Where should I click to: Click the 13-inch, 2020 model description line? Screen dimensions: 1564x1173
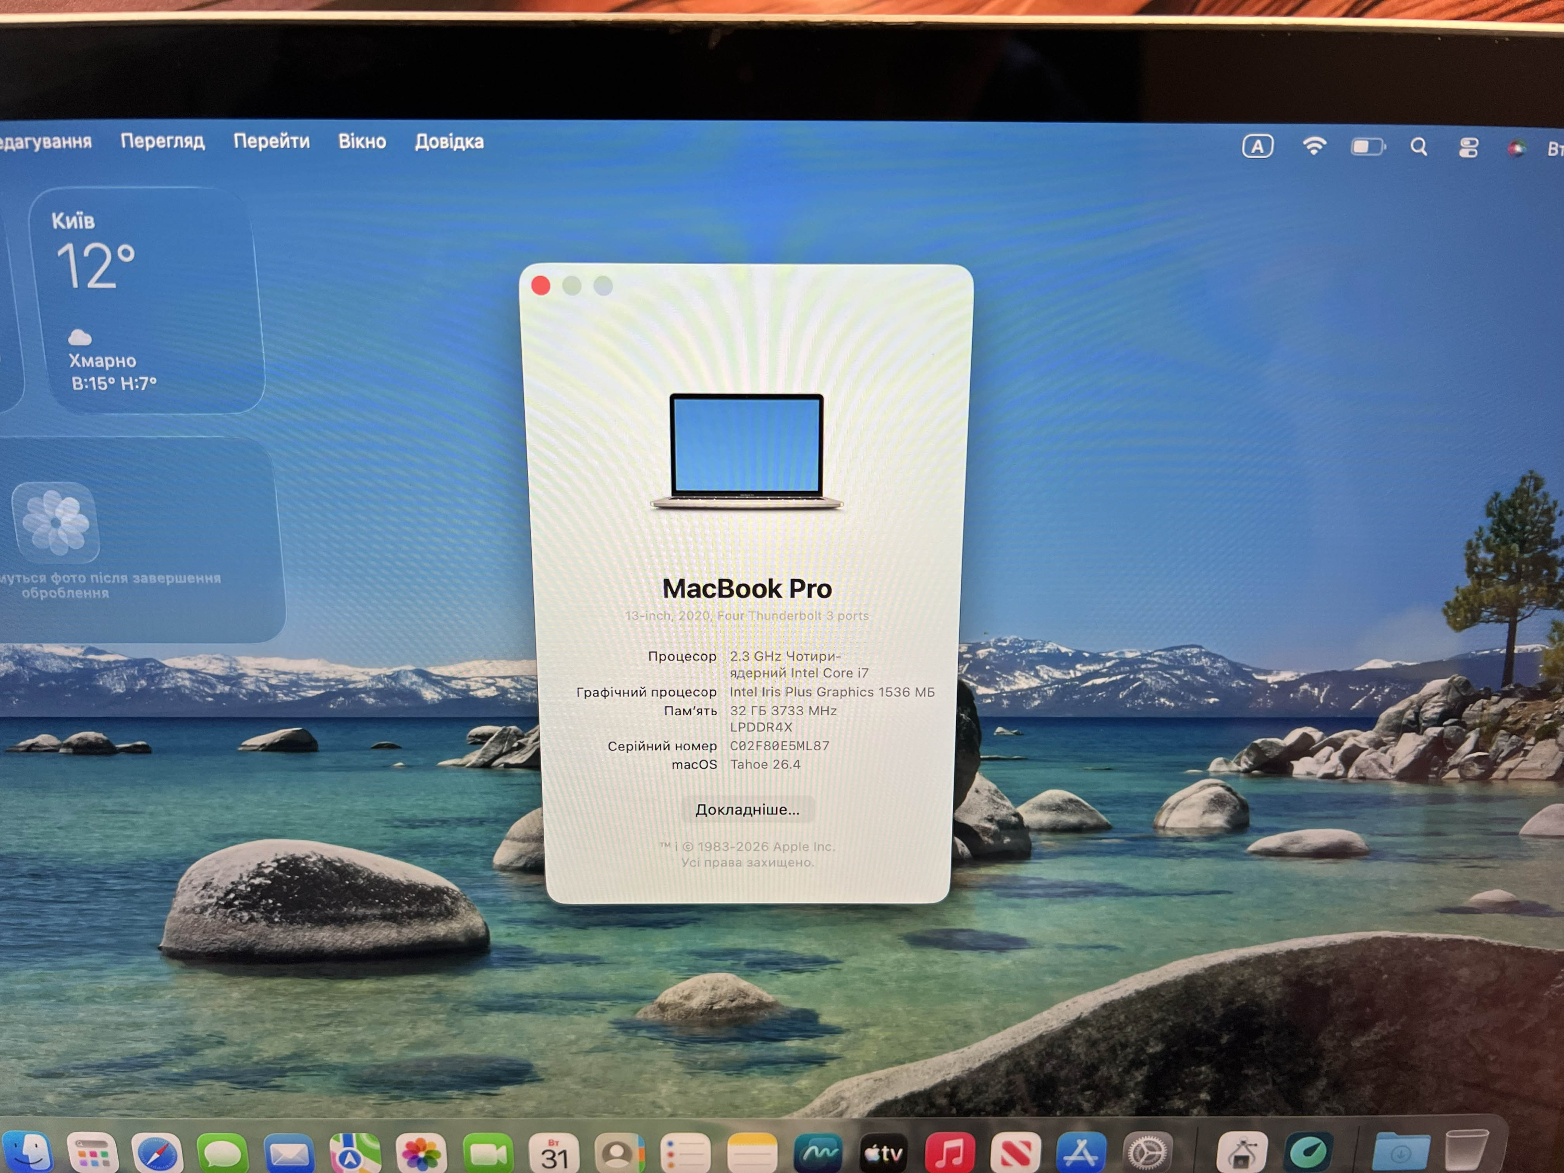pos(747,616)
